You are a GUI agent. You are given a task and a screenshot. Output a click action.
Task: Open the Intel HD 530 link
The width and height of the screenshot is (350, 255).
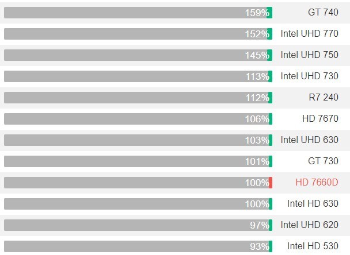tap(313, 246)
